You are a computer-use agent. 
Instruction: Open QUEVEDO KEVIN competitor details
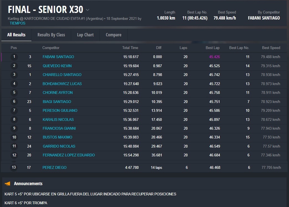click(57, 66)
